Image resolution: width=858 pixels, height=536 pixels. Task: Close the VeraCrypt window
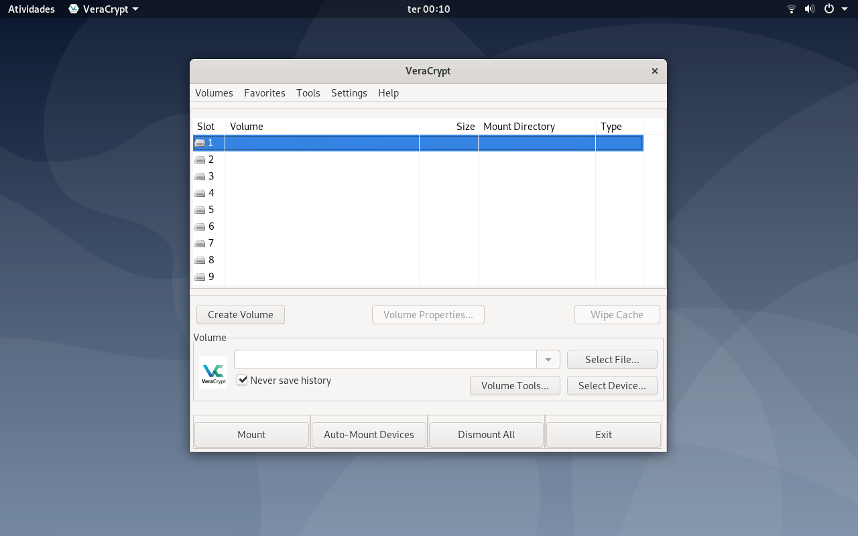click(655, 71)
